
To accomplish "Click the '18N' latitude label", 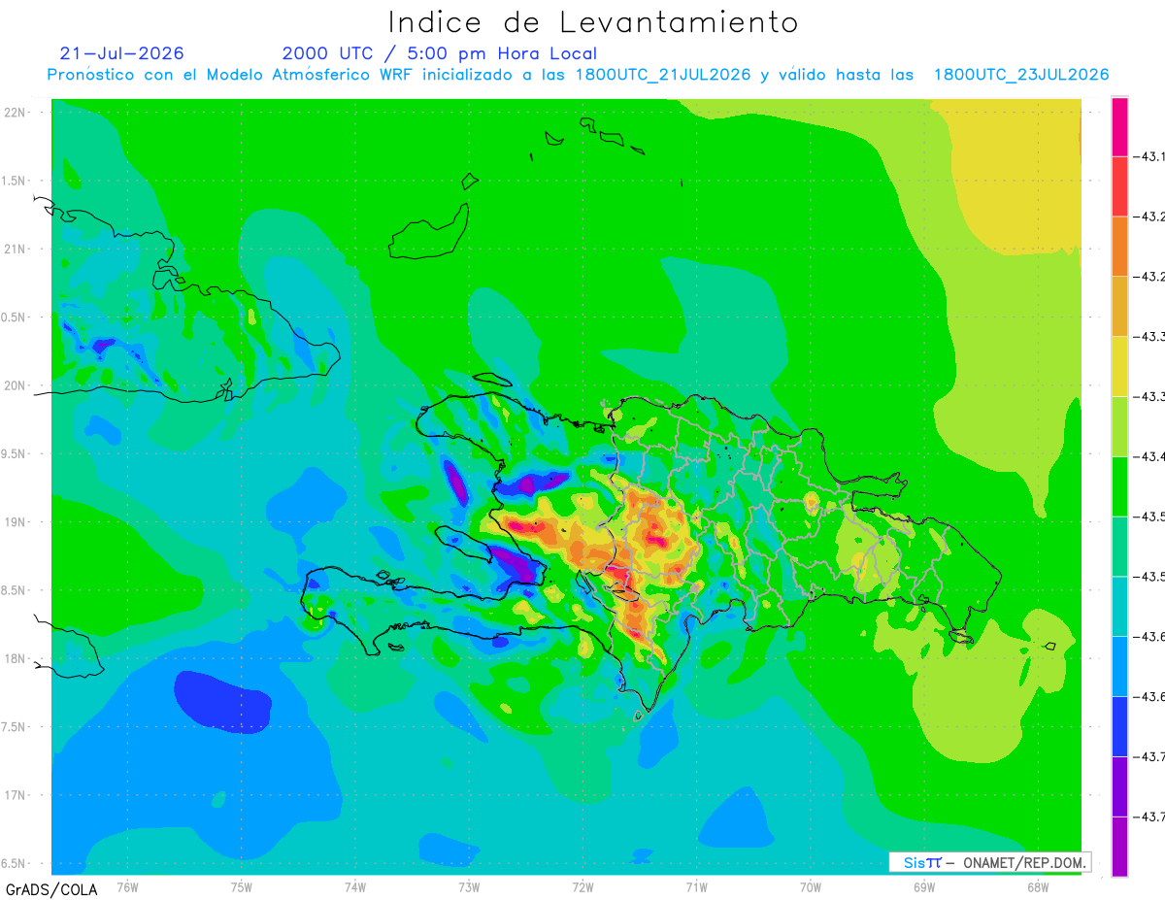I will (17, 659).
